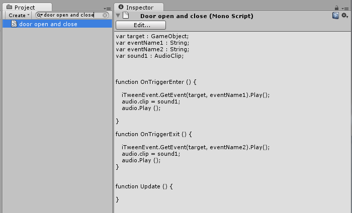Open the Project panel options menu

click(108, 9)
